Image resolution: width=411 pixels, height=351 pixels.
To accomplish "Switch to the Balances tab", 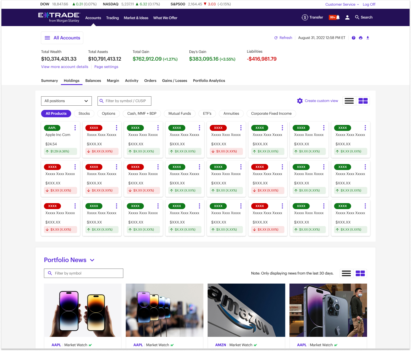I will point(93,81).
